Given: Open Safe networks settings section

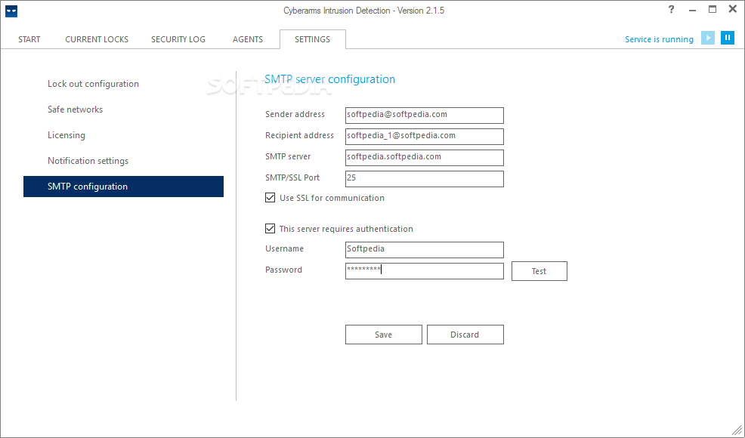Looking at the screenshot, I should [x=75, y=109].
